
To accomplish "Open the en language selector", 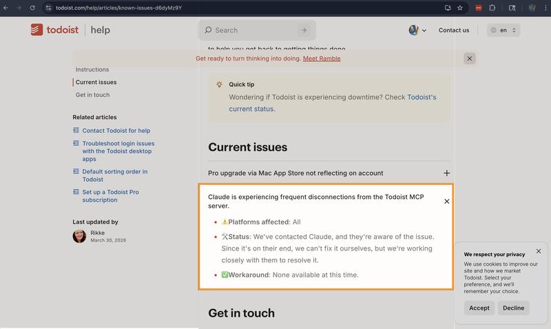I will pos(503,30).
